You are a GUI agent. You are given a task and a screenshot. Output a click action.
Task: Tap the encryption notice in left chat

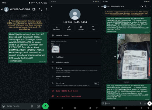coord(25,25)
